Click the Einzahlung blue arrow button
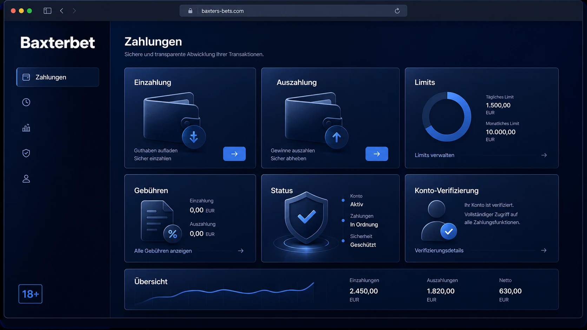The height and width of the screenshot is (330, 587). [235, 154]
